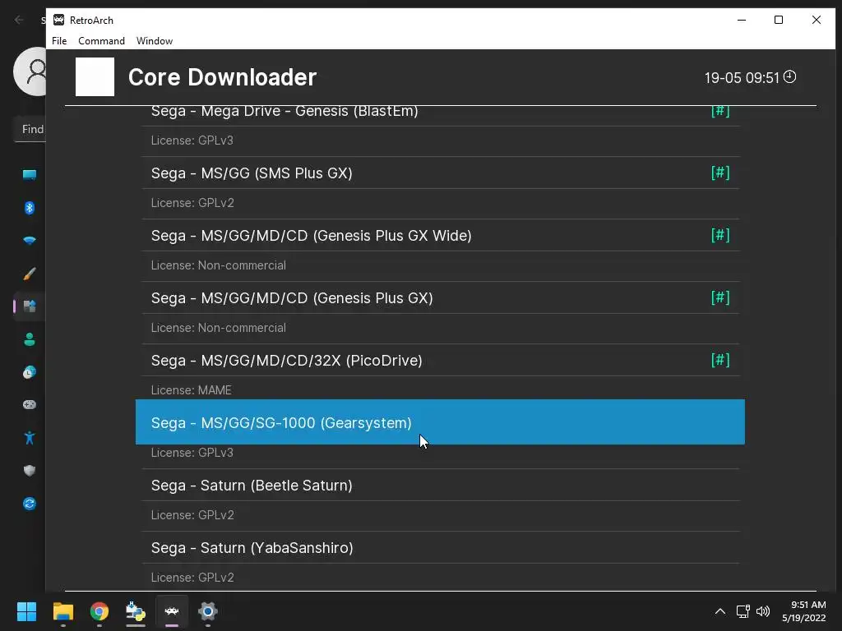Open Windows Update in Settings sidebar
The width and height of the screenshot is (842, 631).
point(30,504)
